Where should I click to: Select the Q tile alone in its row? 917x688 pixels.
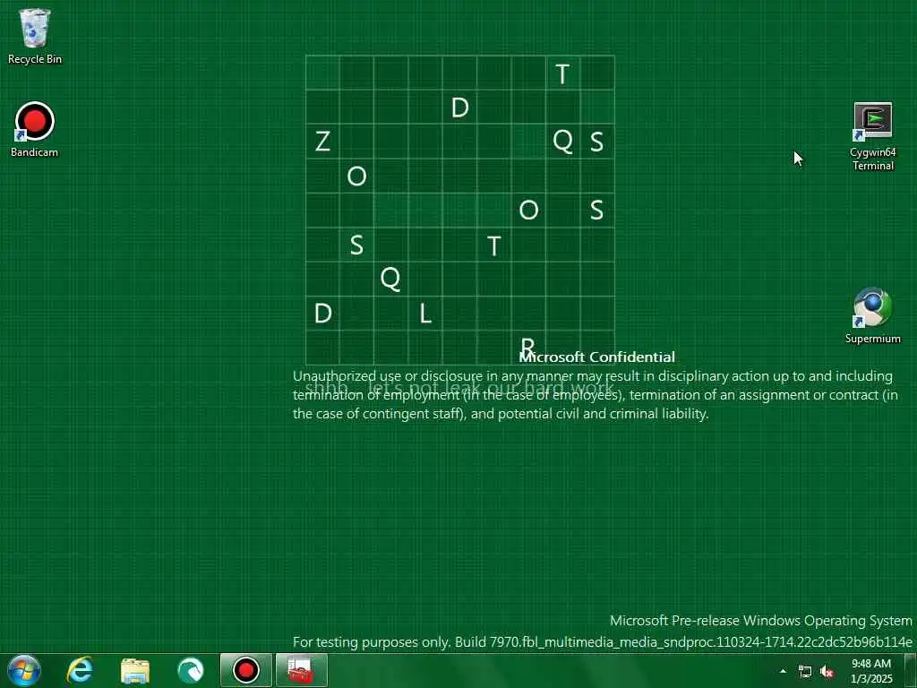[x=390, y=279]
